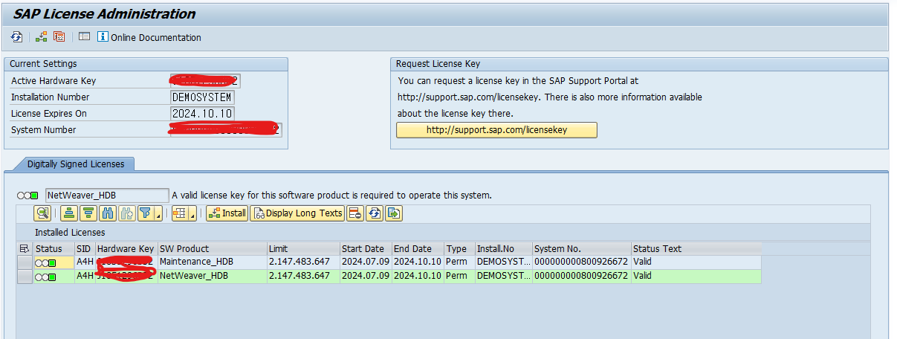
Task: Click System No. in NetWeaver_HDB row
Action: 581,276
